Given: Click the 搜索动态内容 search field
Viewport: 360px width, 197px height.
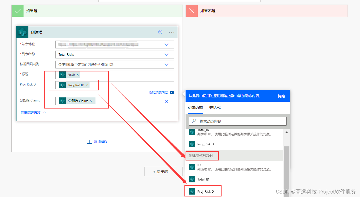Looking at the screenshot, I should pyautogui.click(x=237, y=121).
